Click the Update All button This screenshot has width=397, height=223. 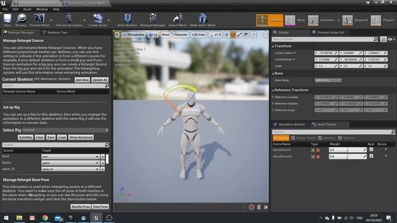tap(100, 80)
